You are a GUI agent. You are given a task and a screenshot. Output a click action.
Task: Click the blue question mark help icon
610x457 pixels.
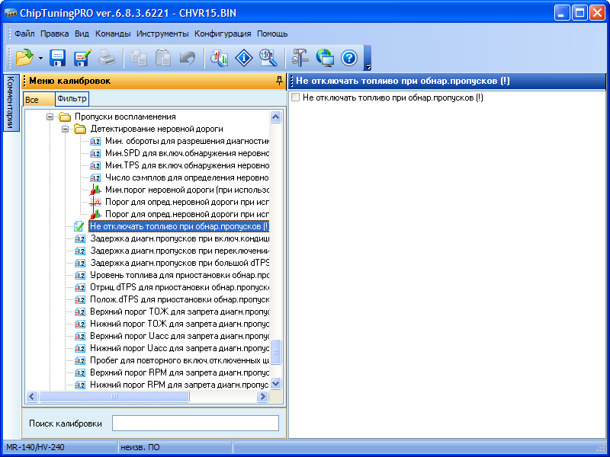tap(348, 58)
